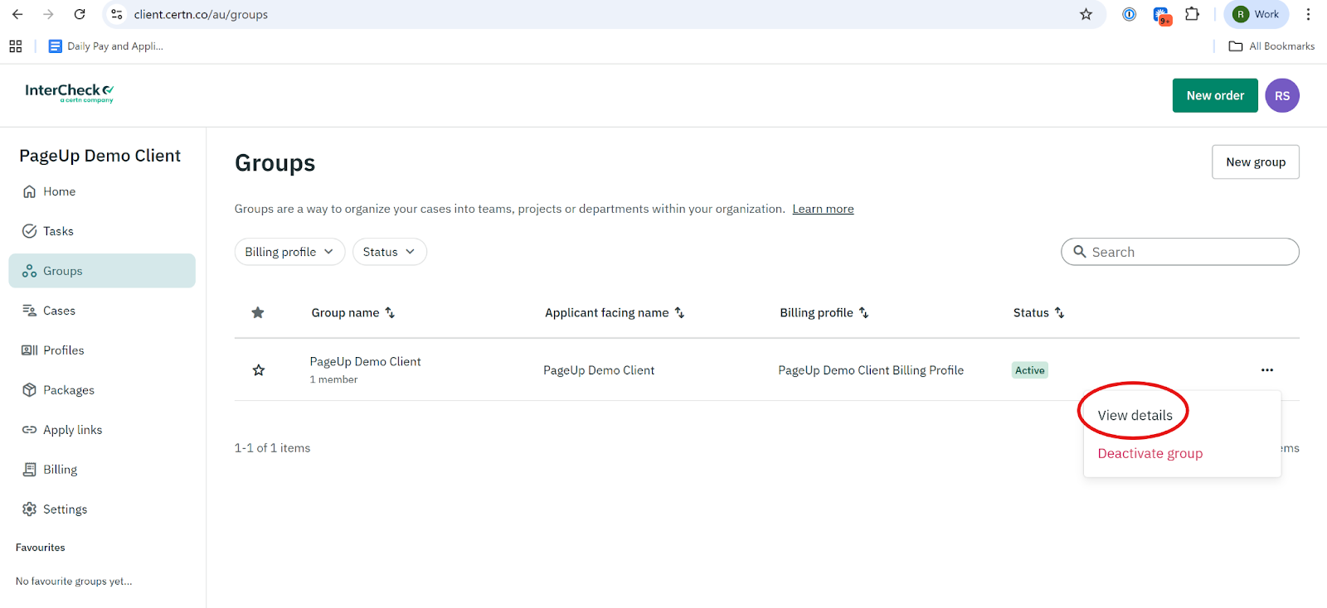Screen dimensions: 1327x608
Task: Click the star column header icon
Action: 258,312
